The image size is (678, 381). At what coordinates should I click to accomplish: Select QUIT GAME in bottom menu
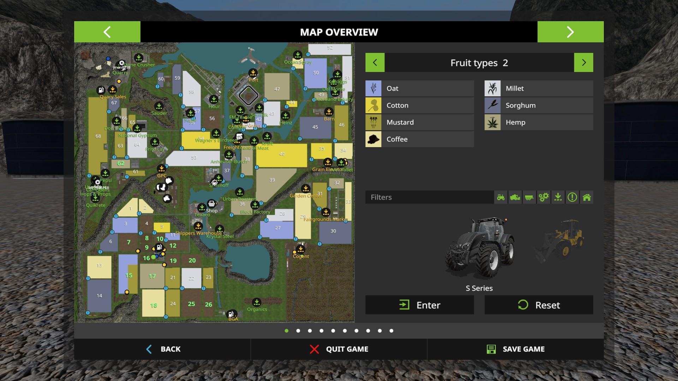tap(339, 349)
